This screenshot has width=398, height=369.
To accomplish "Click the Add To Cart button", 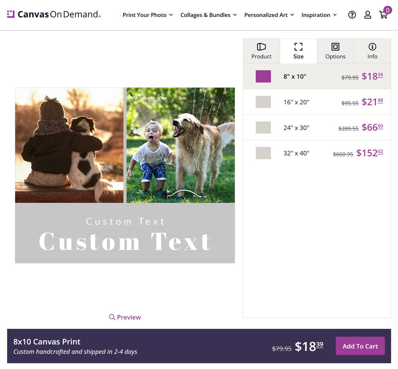I will coord(360,346).
